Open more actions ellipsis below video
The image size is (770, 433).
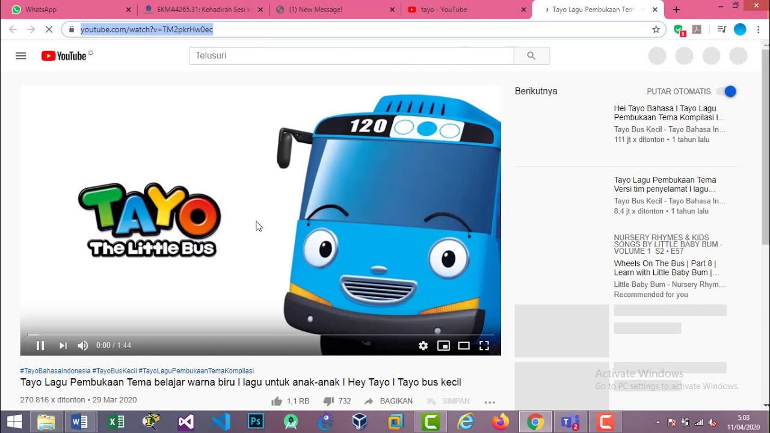pos(490,402)
